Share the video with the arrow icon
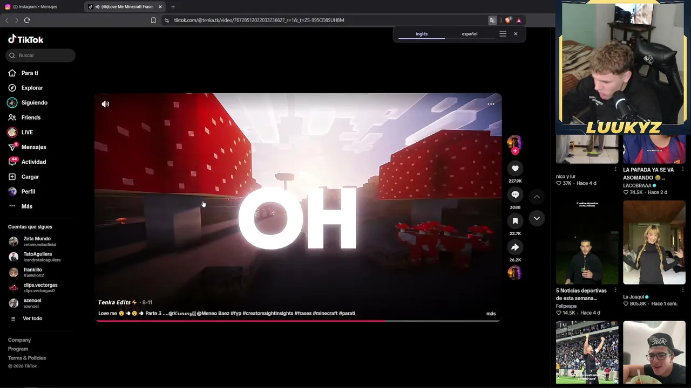691x388 pixels. [515, 247]
